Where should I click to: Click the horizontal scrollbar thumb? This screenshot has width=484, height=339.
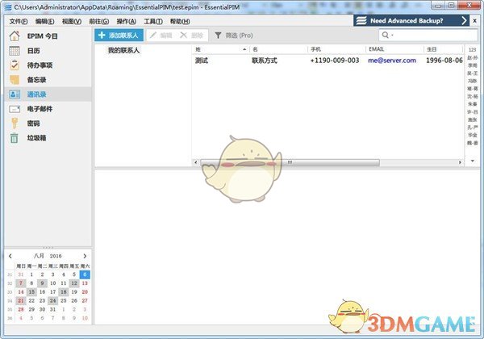[x=290, y=162]
